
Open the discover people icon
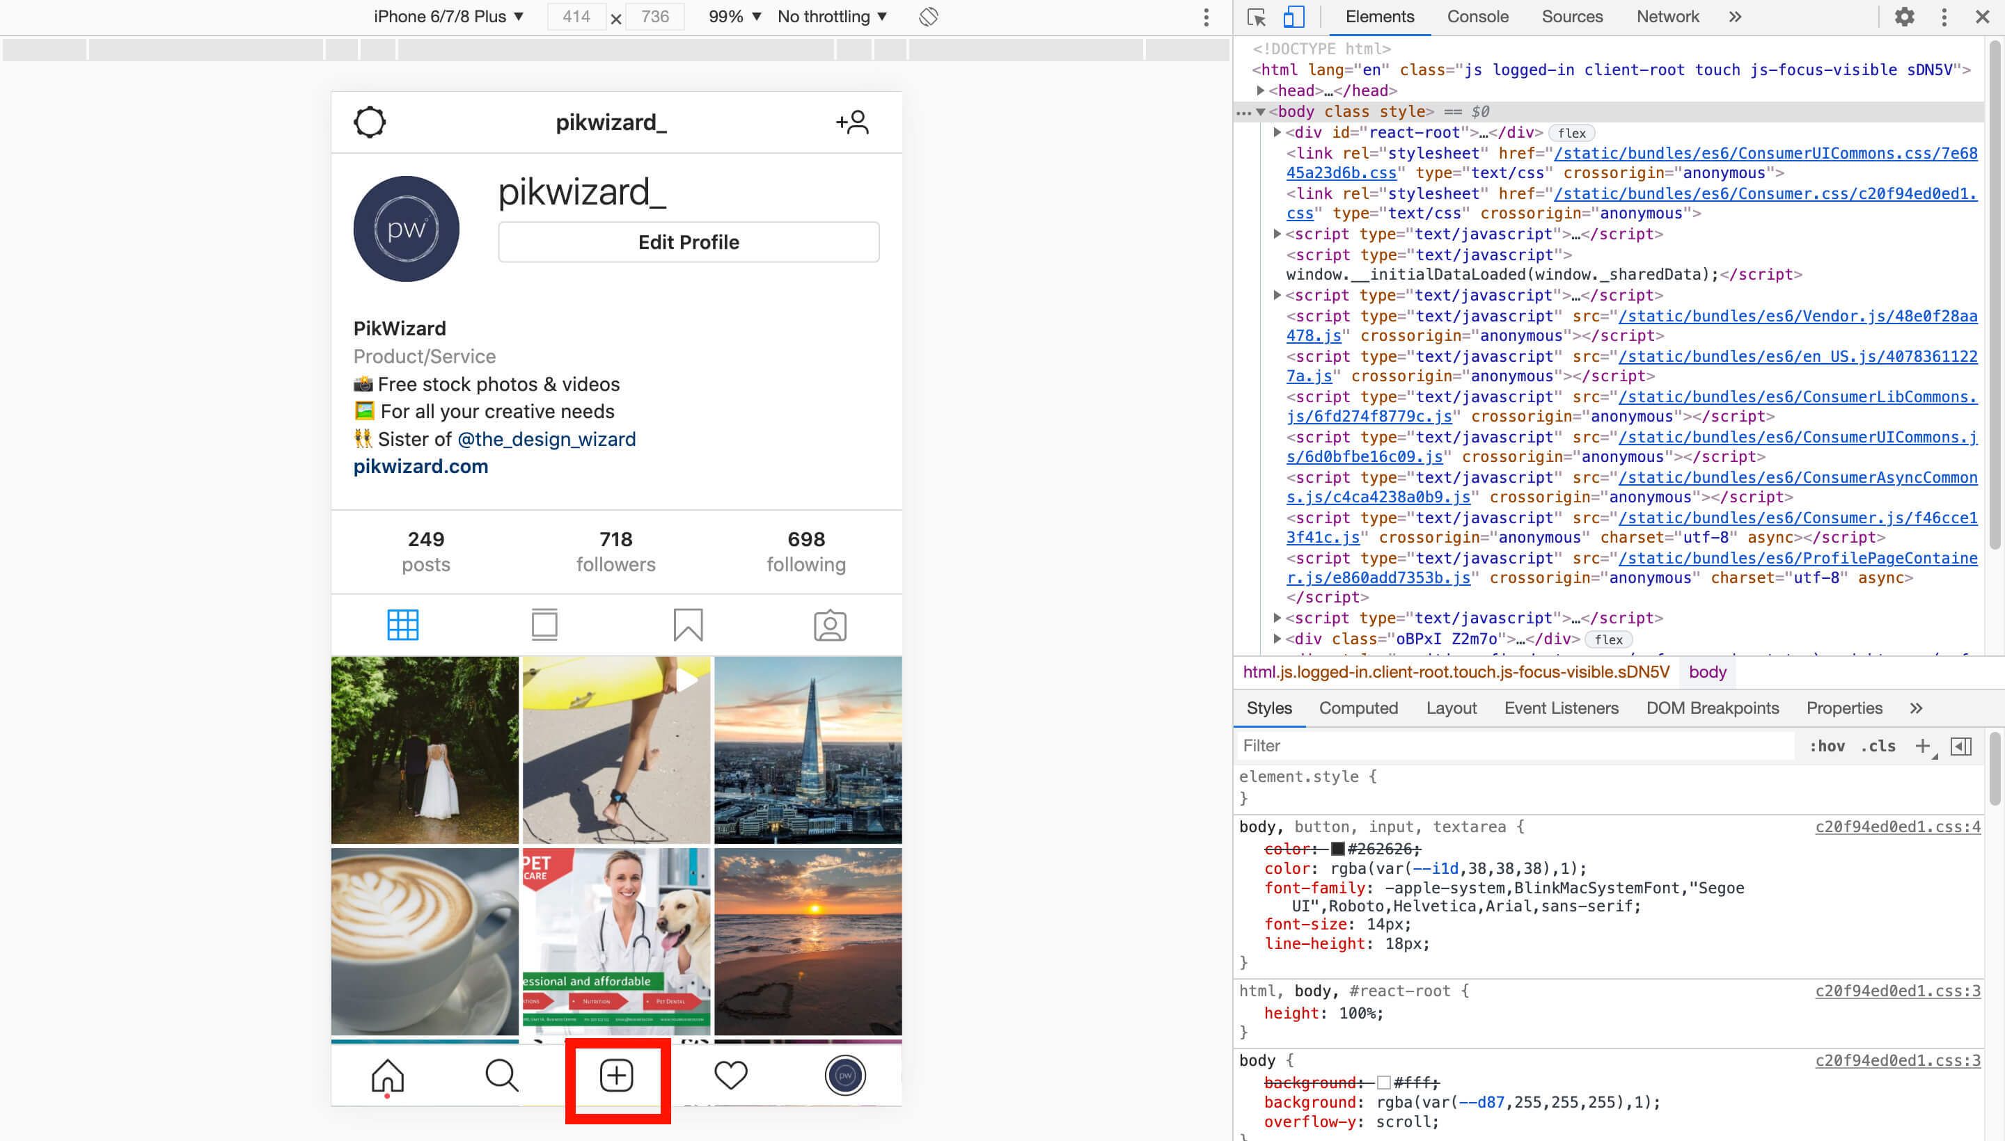coord(852,122)
